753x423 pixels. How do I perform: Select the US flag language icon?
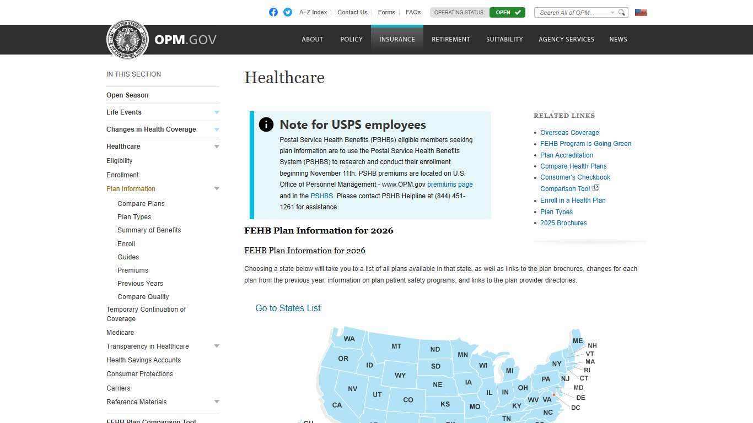pos(640,12)
